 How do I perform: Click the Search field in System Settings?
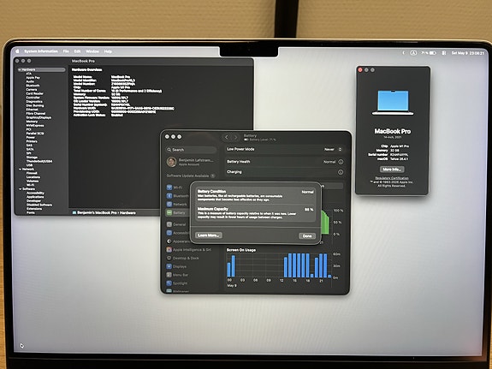click(x=192, y=150)
